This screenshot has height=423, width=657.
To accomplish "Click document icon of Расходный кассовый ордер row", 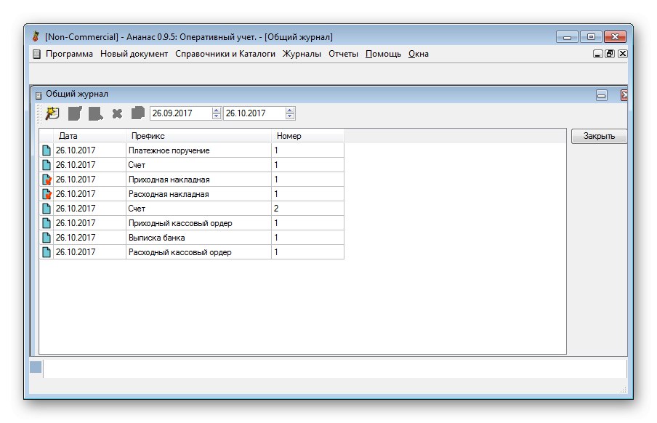I will (47, 252).
